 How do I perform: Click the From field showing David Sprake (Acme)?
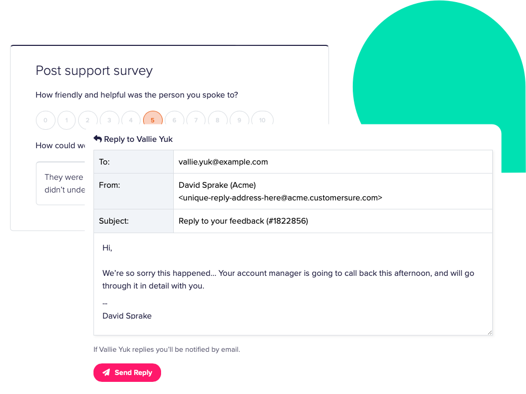pyautogui.click(x=332, y=191)
